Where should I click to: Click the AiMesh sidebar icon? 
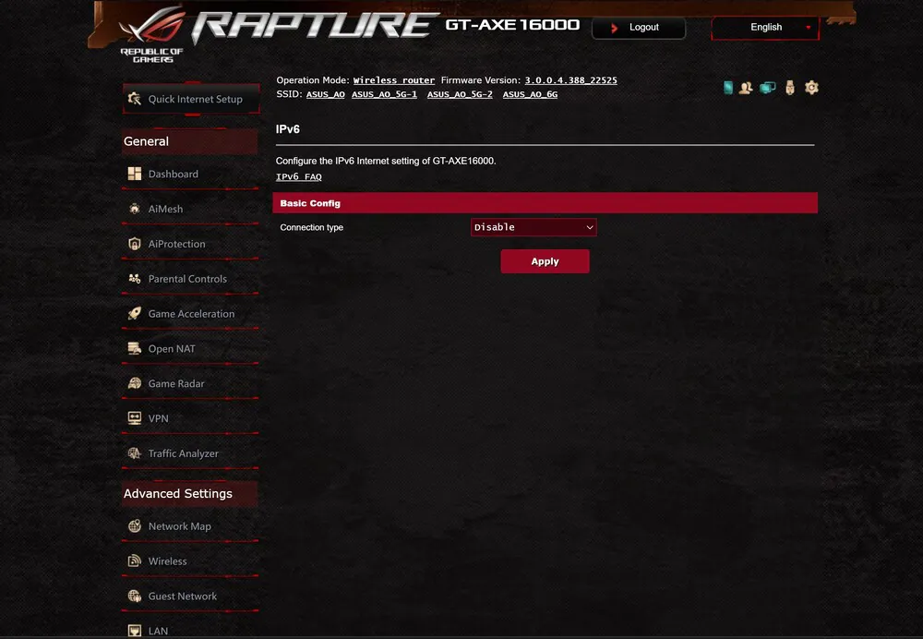(134, 209)
